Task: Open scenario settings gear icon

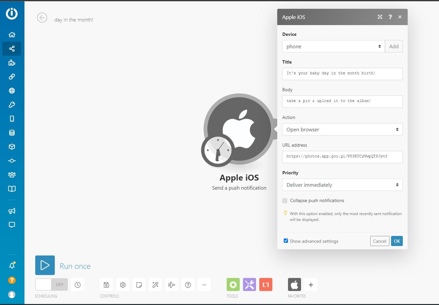Action: click(123, 285)
